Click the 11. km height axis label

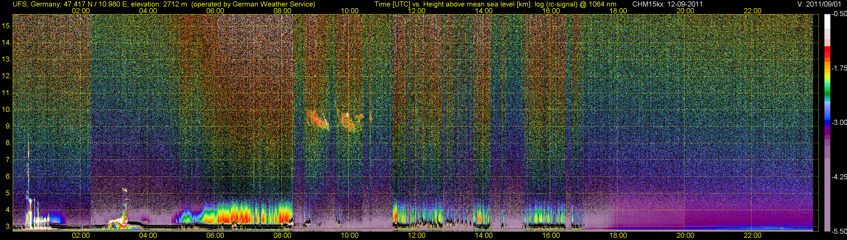6,93
